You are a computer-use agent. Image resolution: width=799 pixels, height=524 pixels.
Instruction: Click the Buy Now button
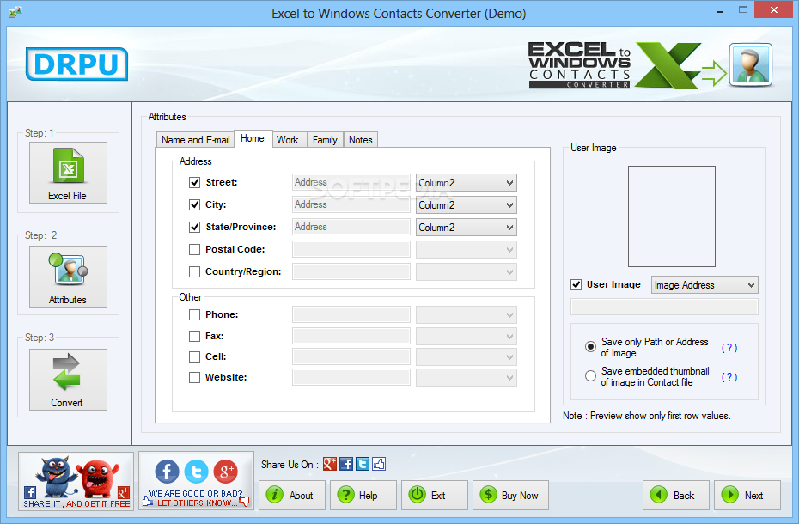click(x=510, y=495)
